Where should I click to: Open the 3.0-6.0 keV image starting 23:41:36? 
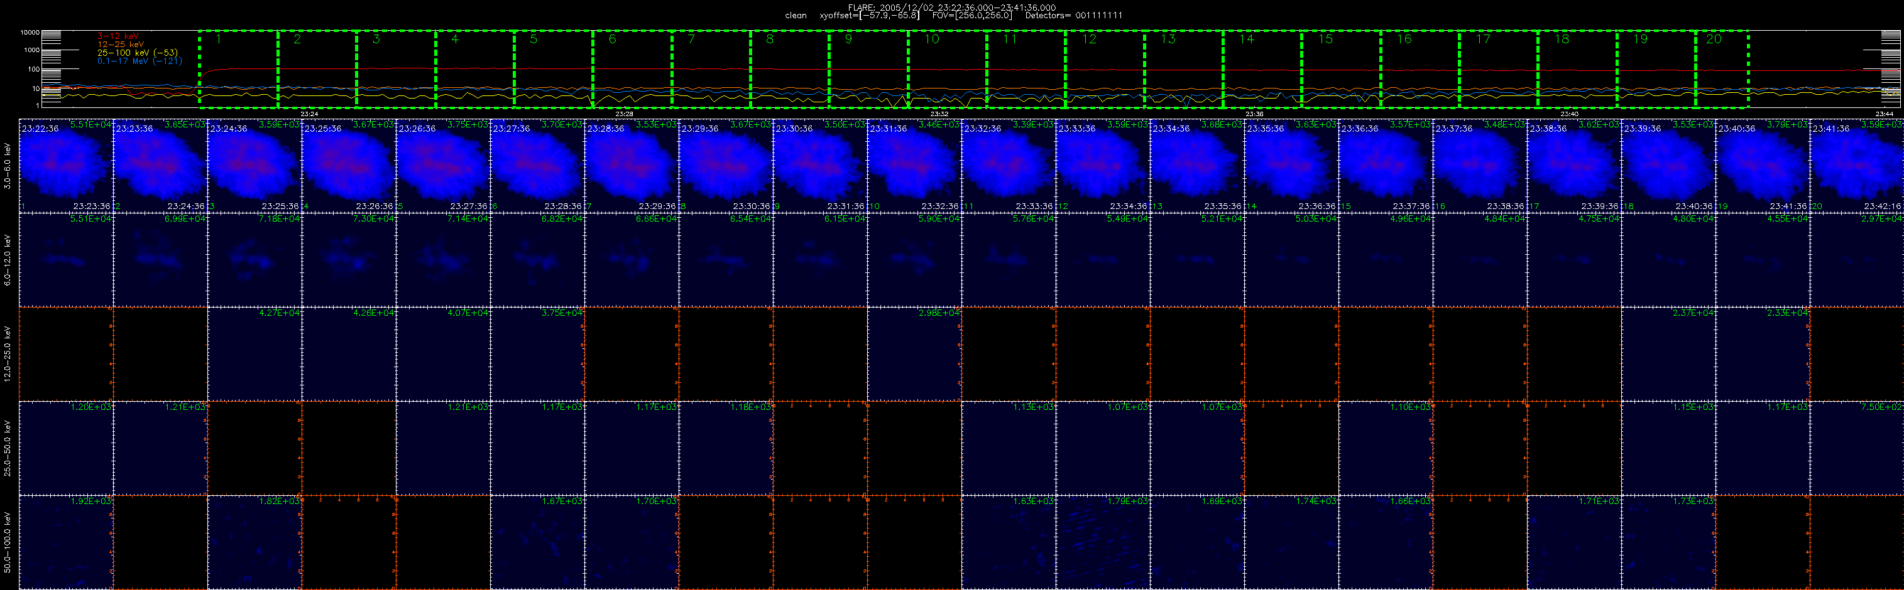[x=1857, y=166]
